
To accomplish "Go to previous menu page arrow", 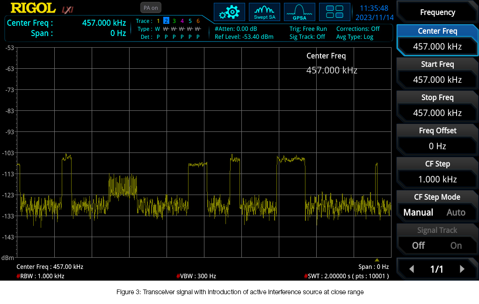I will (412, 269).
